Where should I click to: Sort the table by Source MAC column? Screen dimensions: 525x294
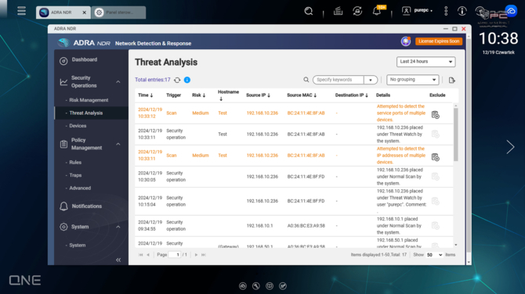point(302,95)
